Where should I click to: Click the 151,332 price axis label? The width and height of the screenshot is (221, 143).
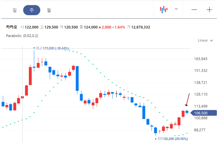[x=201, y=71]
